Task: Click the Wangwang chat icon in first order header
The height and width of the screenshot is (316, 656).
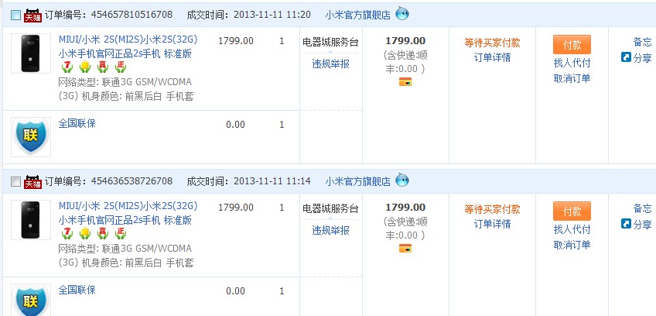Action: pos(402,14)
